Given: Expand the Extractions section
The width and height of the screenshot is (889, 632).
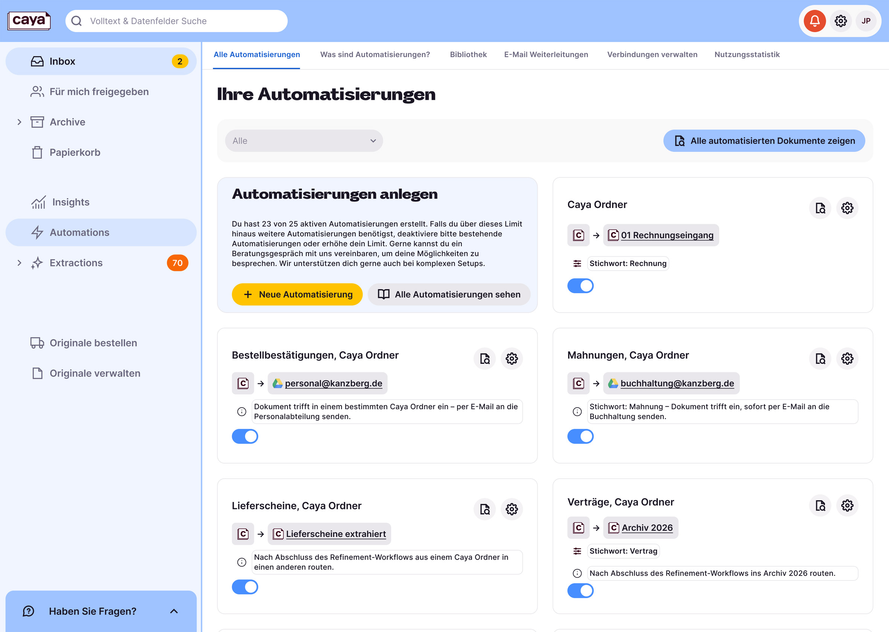Looking at the screenshot, I should point(20,263).
